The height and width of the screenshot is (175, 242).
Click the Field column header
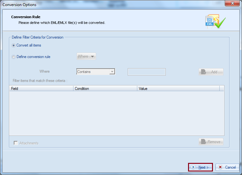[41, 88]
